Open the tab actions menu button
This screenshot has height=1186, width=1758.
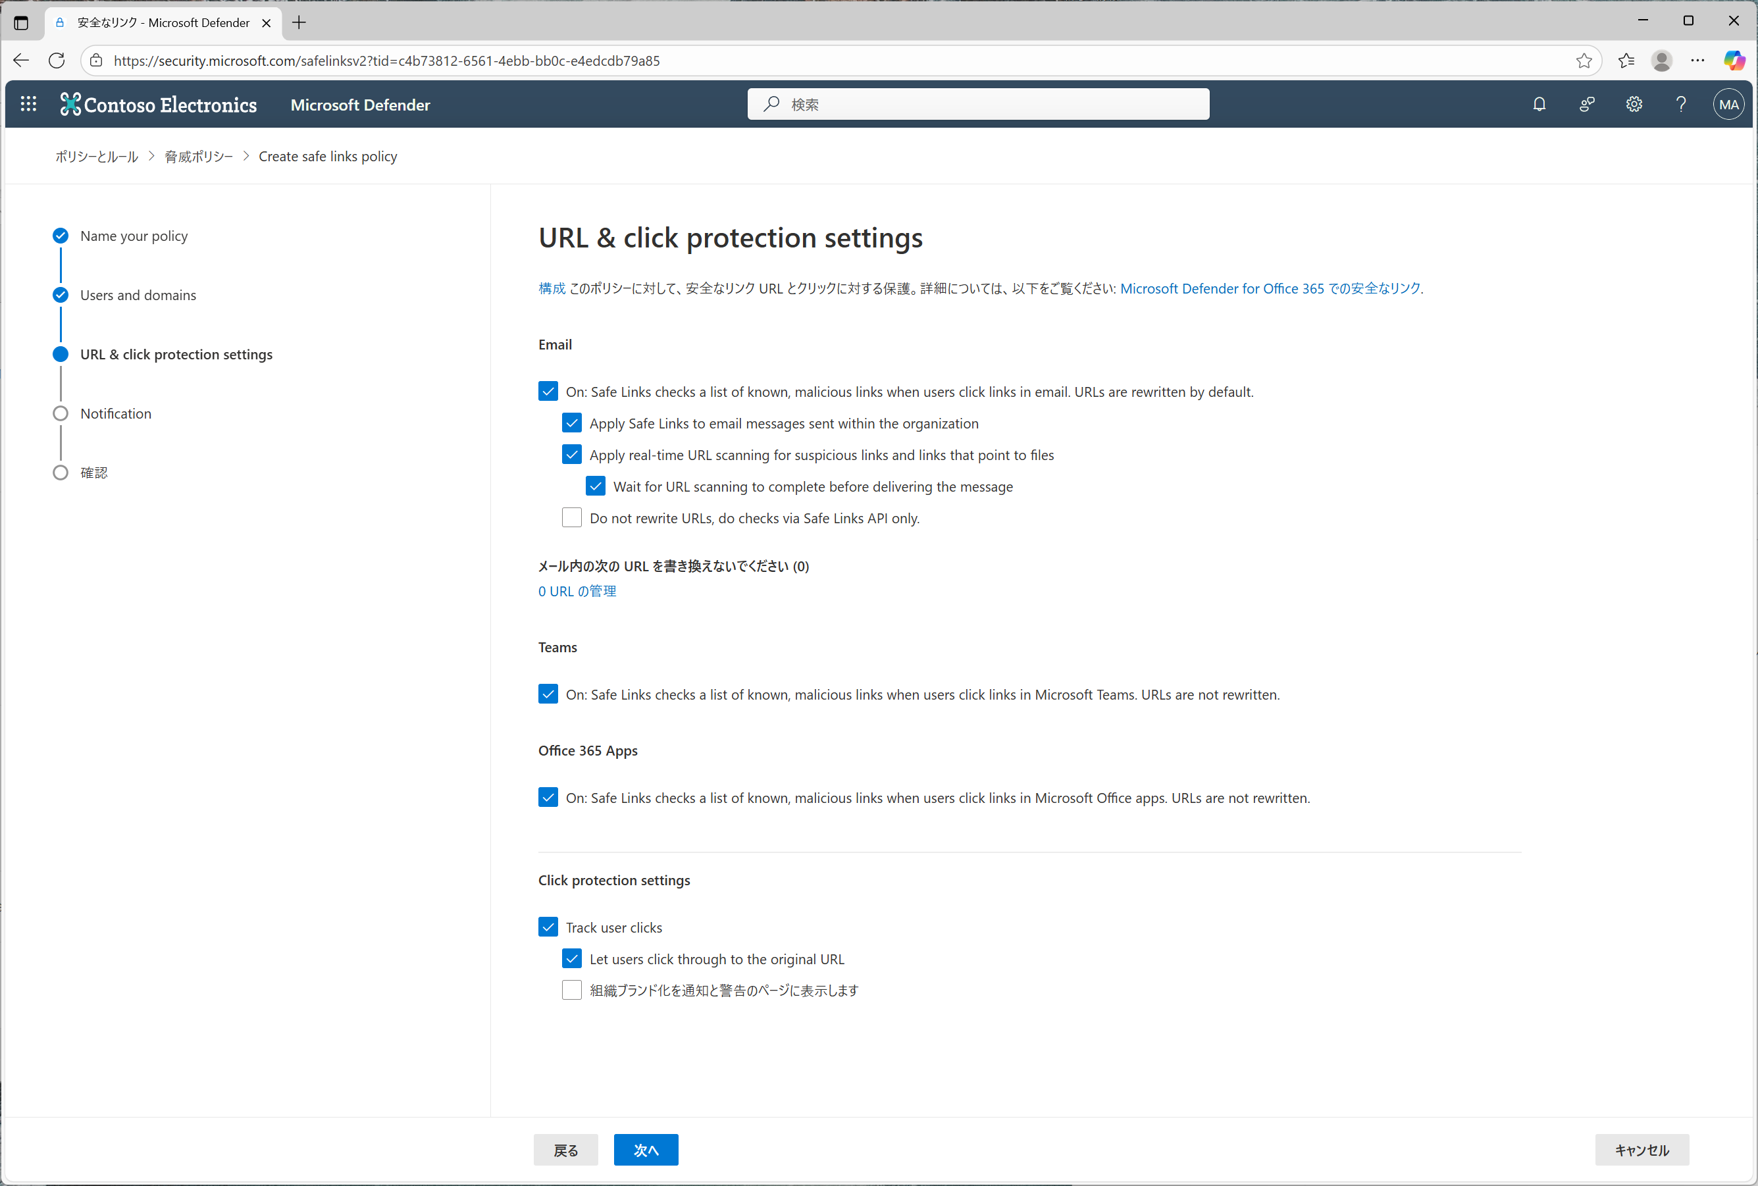click(x=21, y=22)
